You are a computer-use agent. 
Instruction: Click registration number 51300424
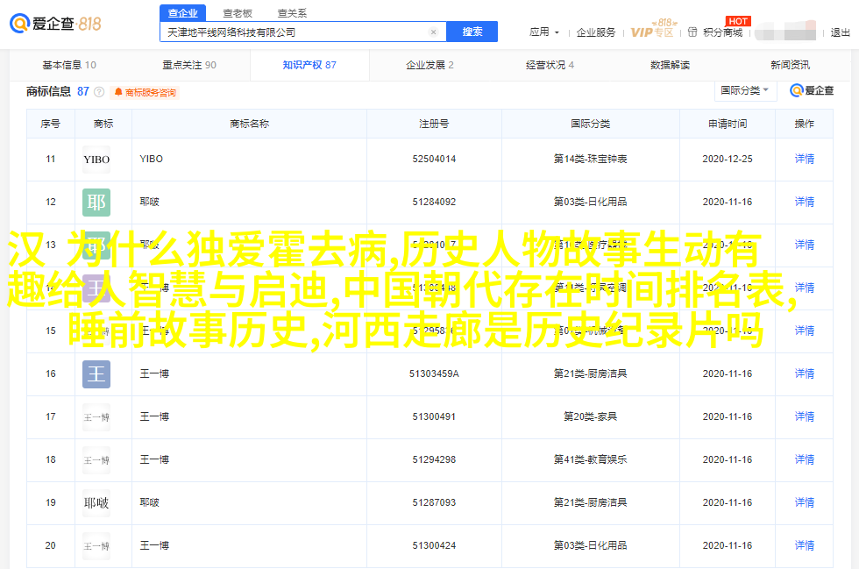coord(434,545)
